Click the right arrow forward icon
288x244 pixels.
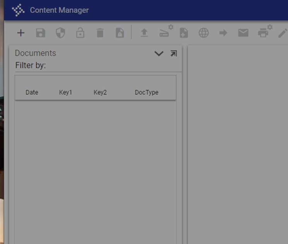[223, 33]
